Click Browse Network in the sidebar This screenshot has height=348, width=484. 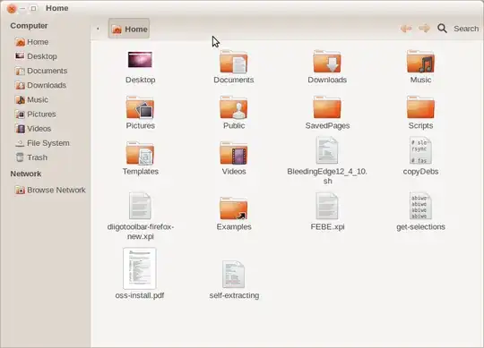tap(50, 190)
